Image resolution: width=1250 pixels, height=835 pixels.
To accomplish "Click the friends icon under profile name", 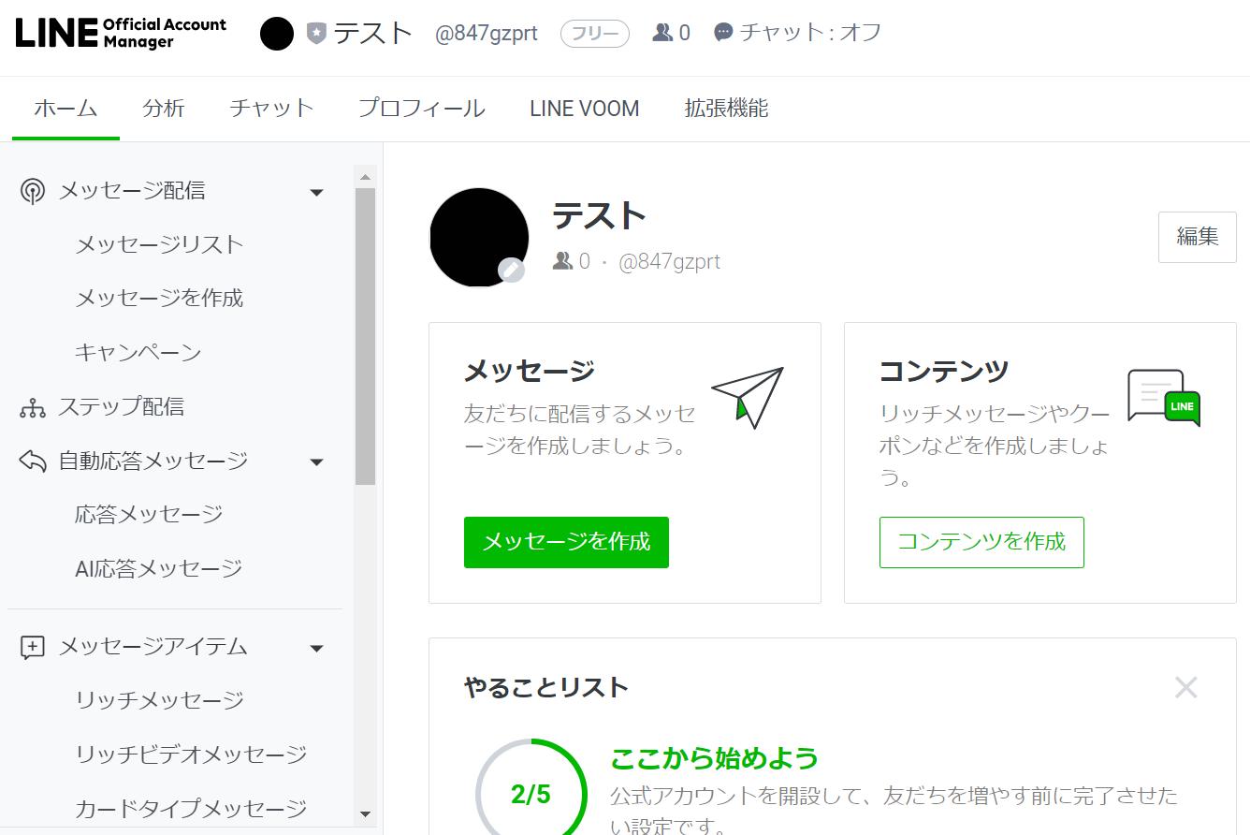I will coord(562,261).
